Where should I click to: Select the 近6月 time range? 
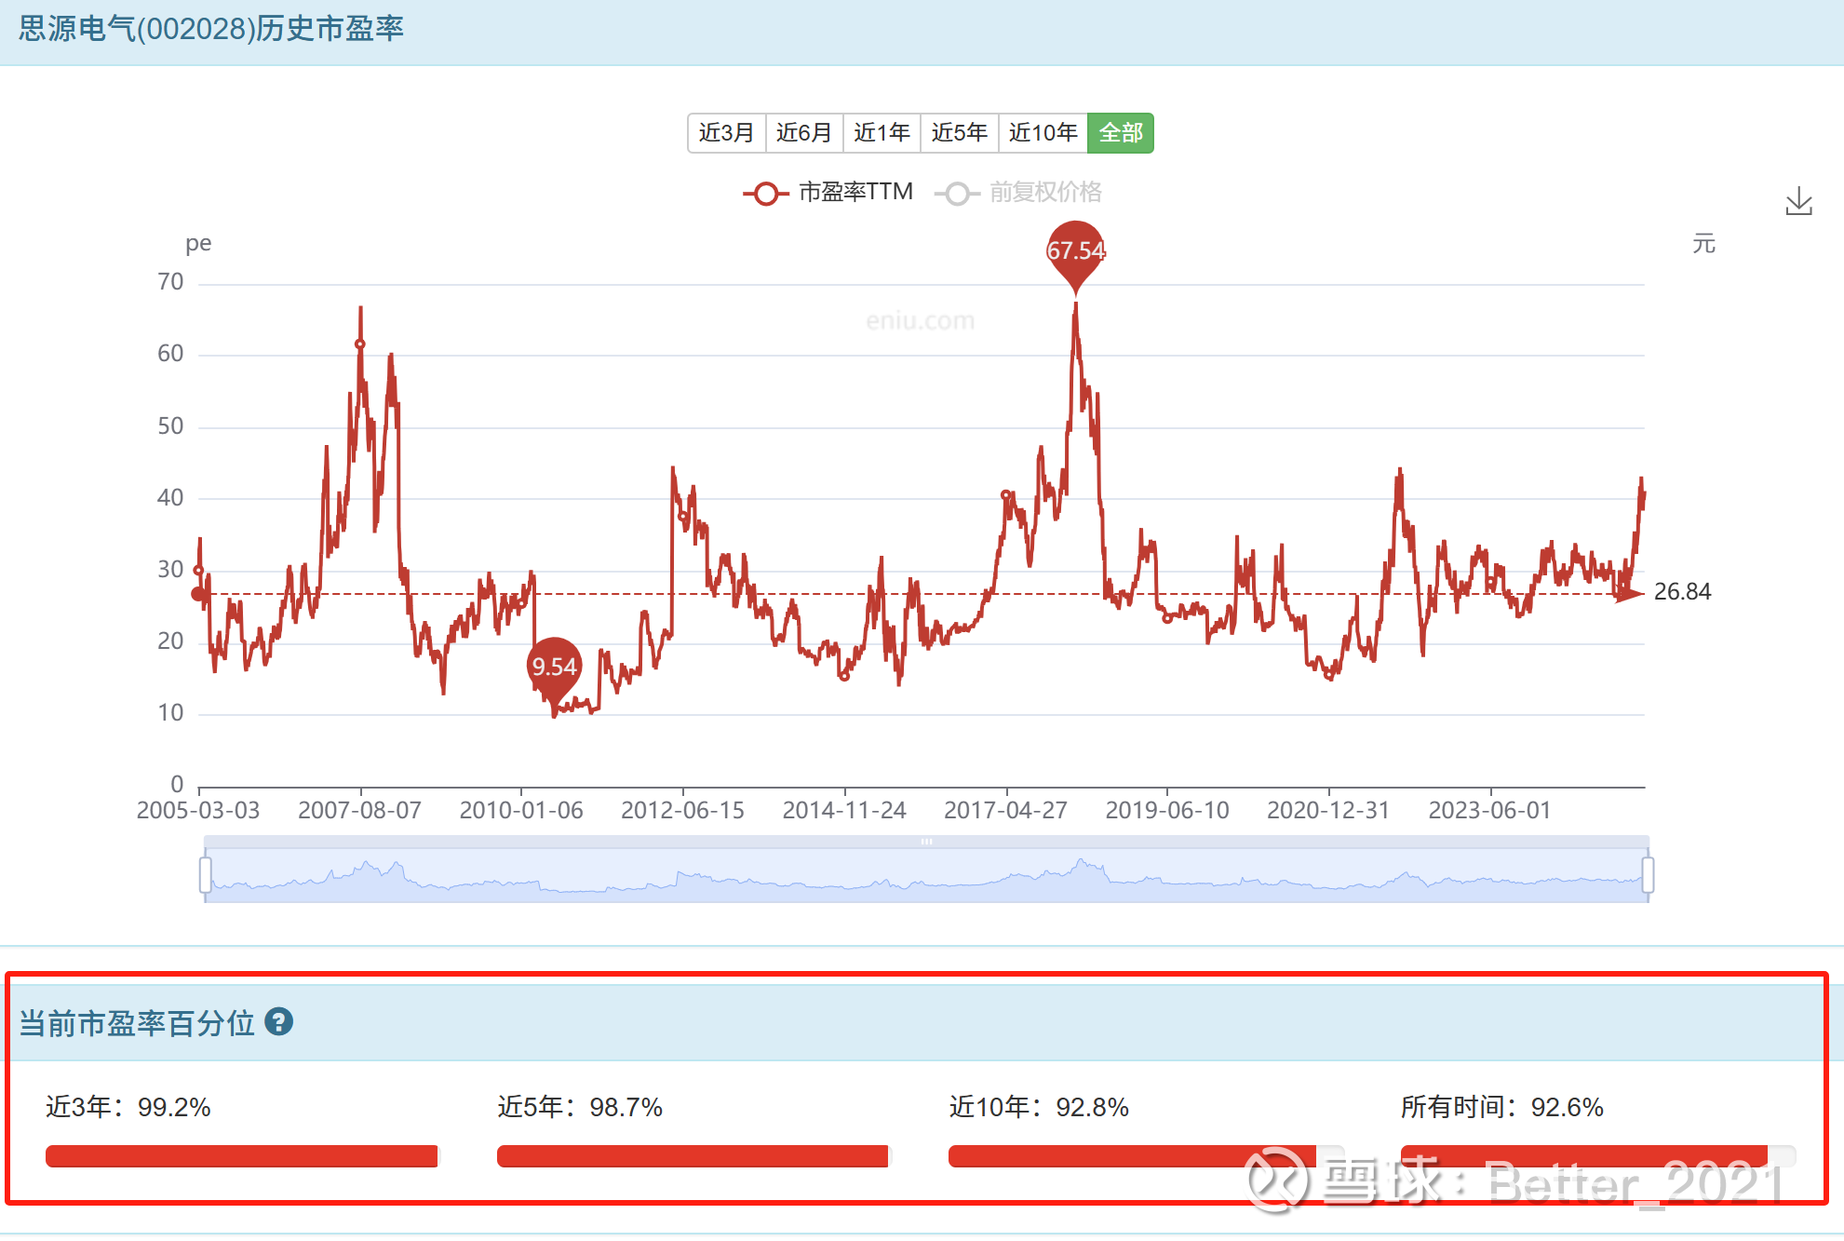803,133
